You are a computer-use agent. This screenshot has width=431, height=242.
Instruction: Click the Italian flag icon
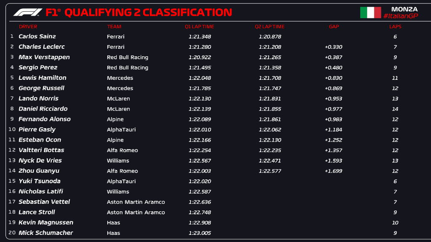[x=370, y=13]
